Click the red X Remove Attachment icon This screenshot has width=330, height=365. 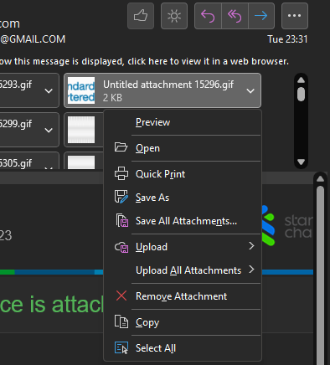(121, 296)
